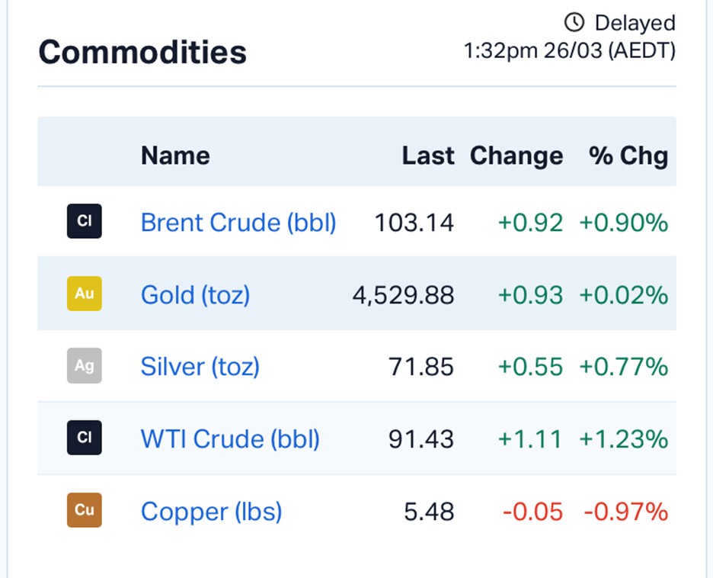Click the 1:32pm 26/03 (AEDT) timestamp

[569, 52]
